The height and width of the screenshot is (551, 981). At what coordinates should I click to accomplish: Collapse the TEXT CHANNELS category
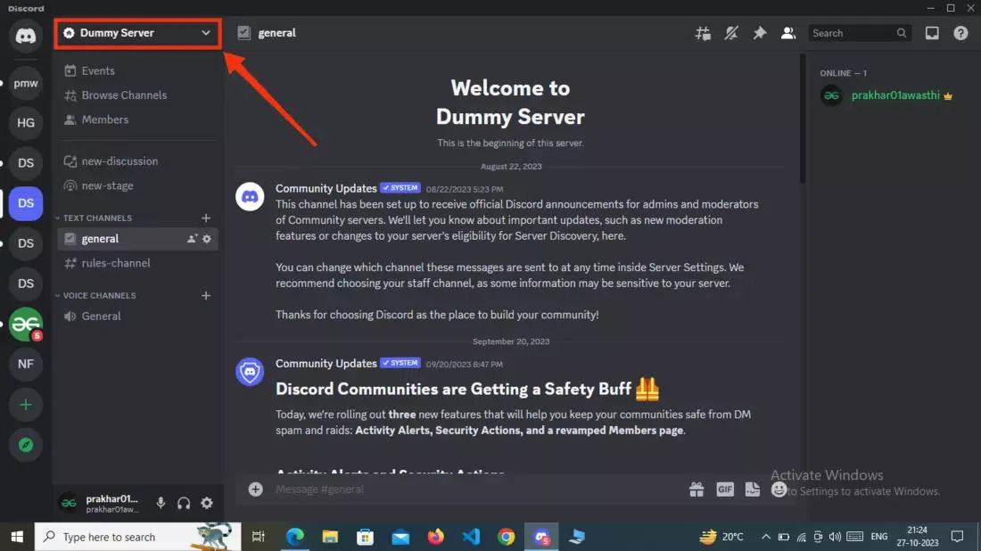tap(94, 218)
